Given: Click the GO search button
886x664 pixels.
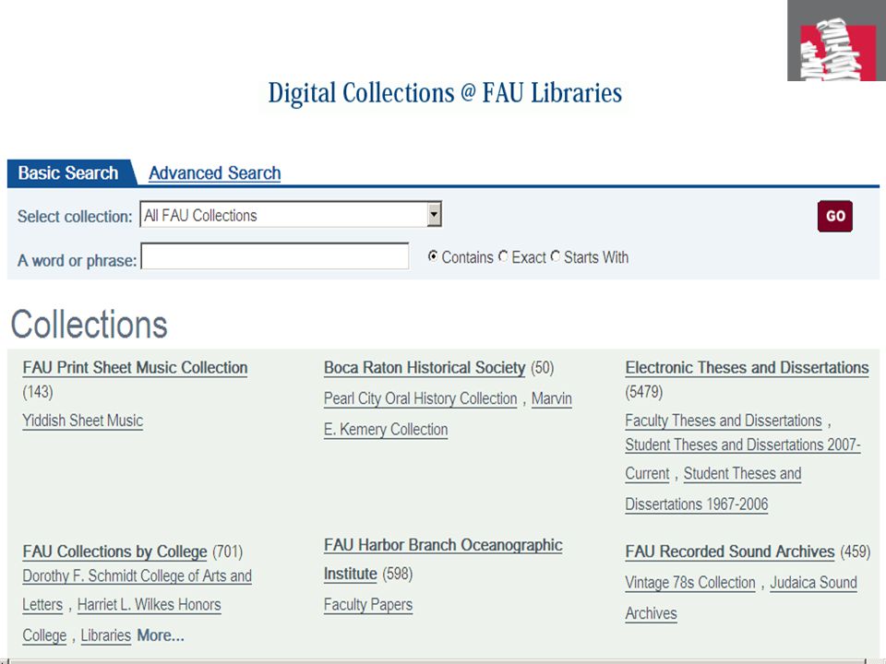Looking at the screenshot, I should [835, 216].
